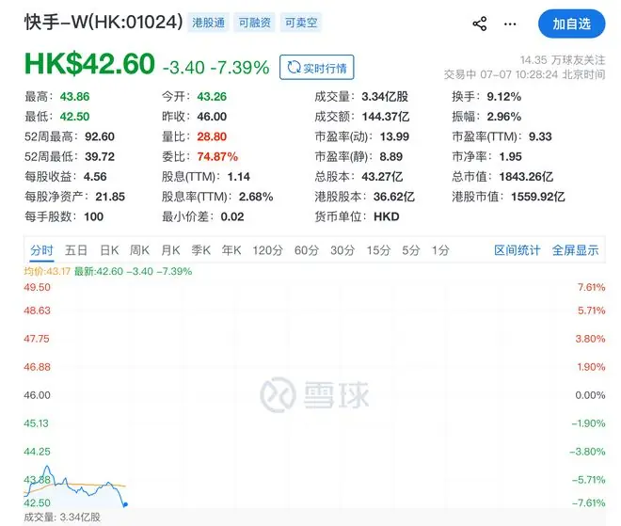Viewport: 621px width, 526px height.
Task: Click the 委比 value 74.87%
Action: [217, 156]
